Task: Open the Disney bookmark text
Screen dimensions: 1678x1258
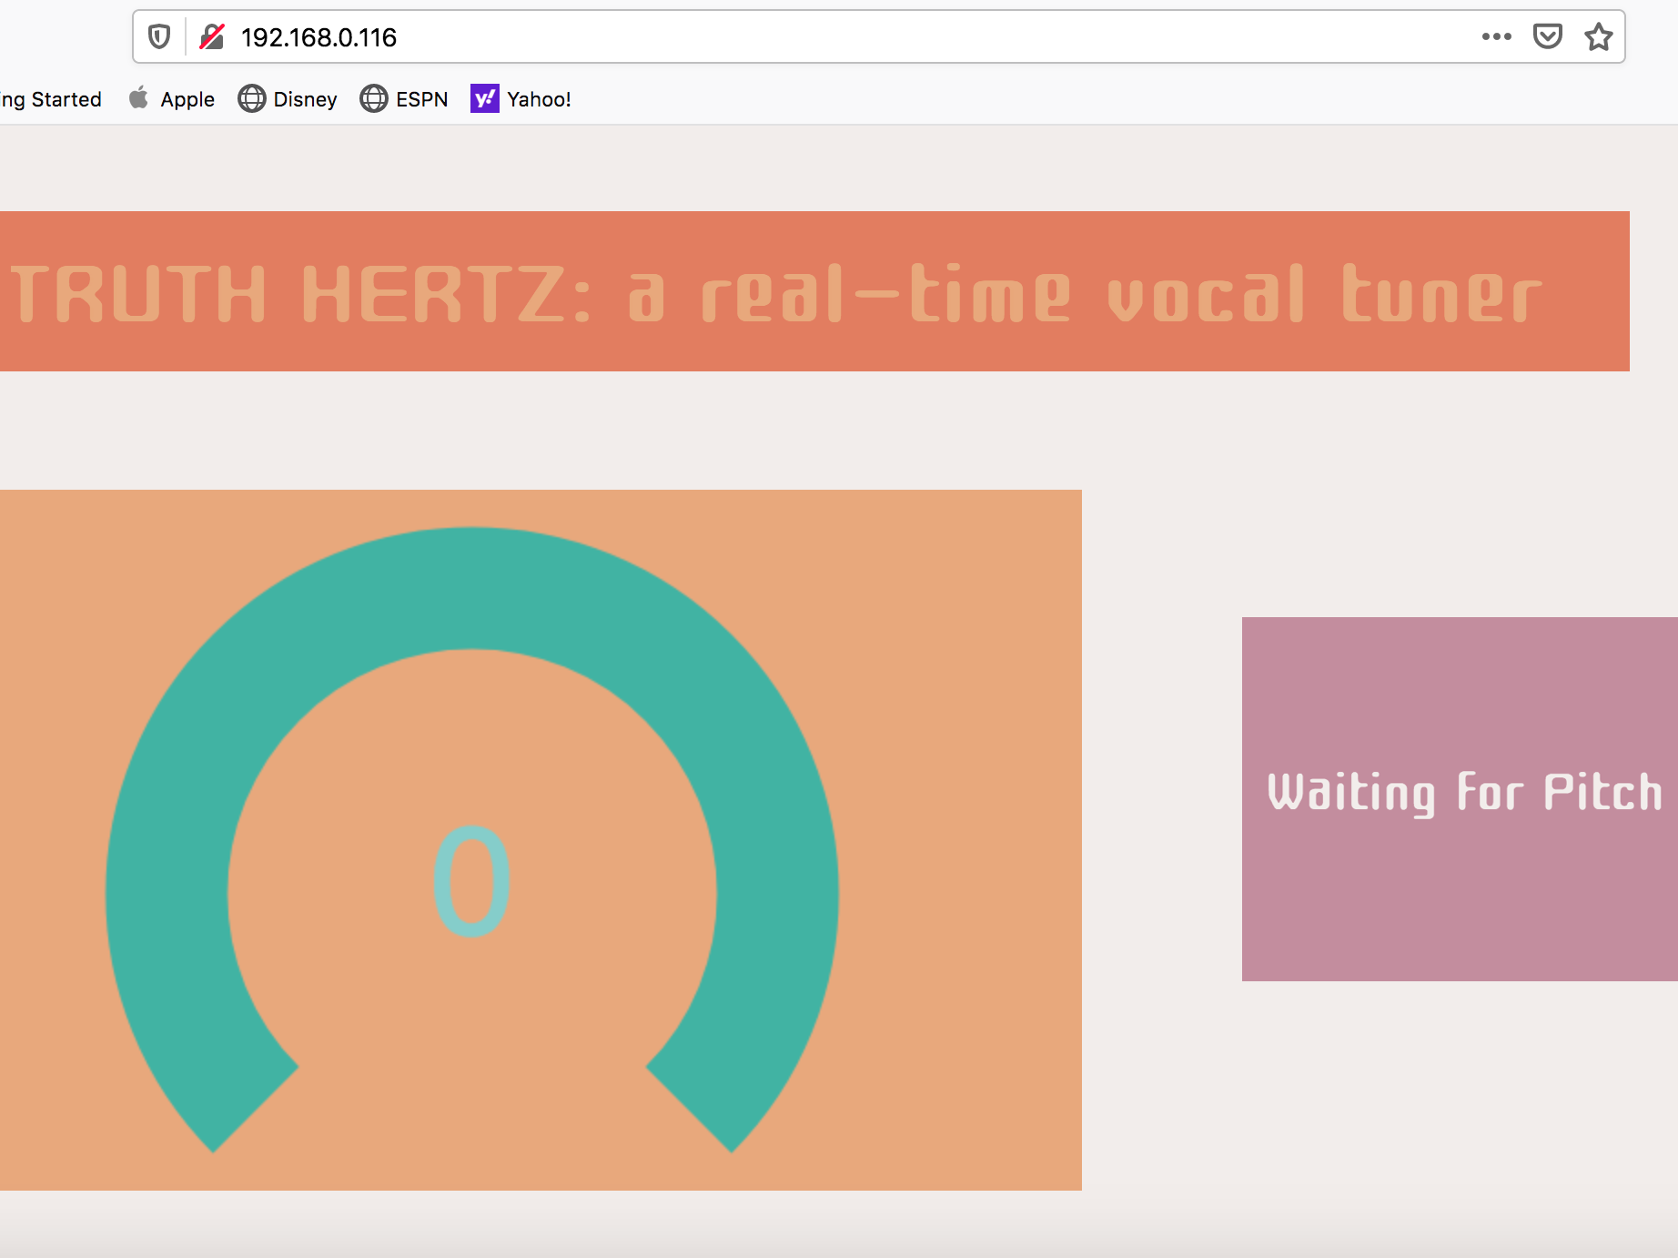Action: (305, 99)
